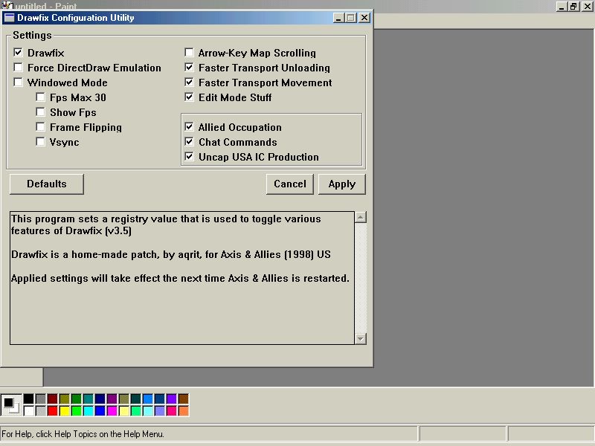Pick the periwinkle color swatch
The image size is (595, 446).
point(160,411)
